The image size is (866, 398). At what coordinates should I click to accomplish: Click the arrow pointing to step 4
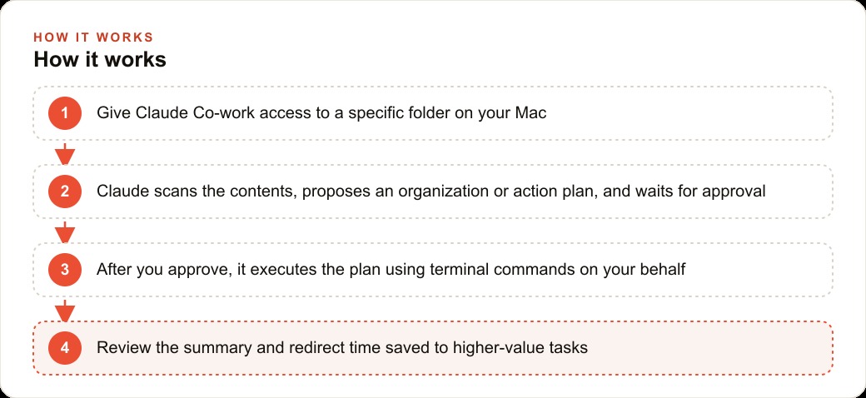[65, 311]
